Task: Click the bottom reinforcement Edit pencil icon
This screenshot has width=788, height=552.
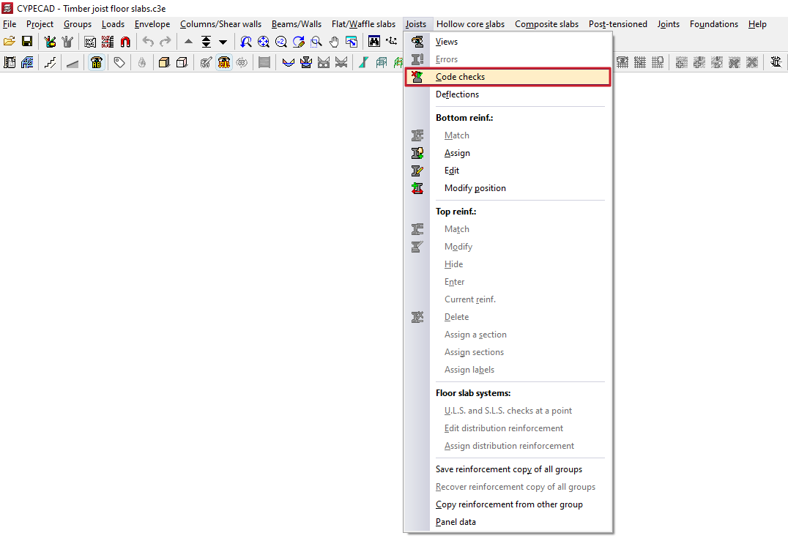Action: tap(417, 171)
